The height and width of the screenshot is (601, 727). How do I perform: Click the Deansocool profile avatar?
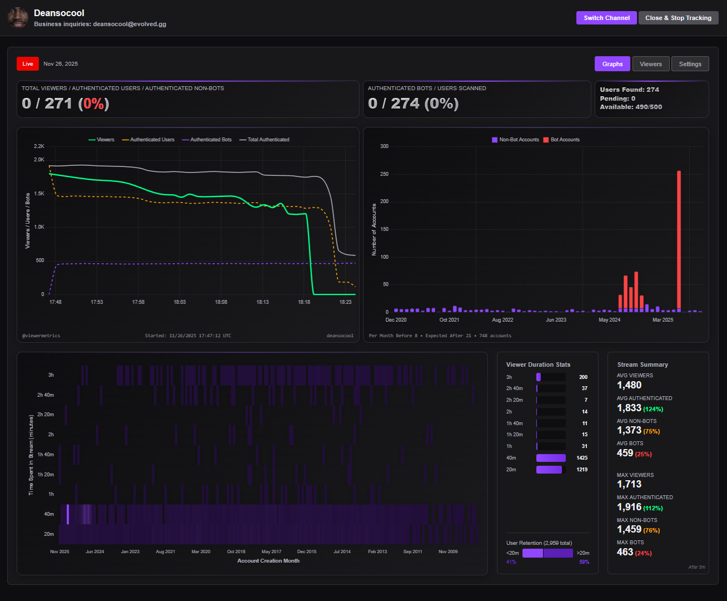[x=18, y=18]
